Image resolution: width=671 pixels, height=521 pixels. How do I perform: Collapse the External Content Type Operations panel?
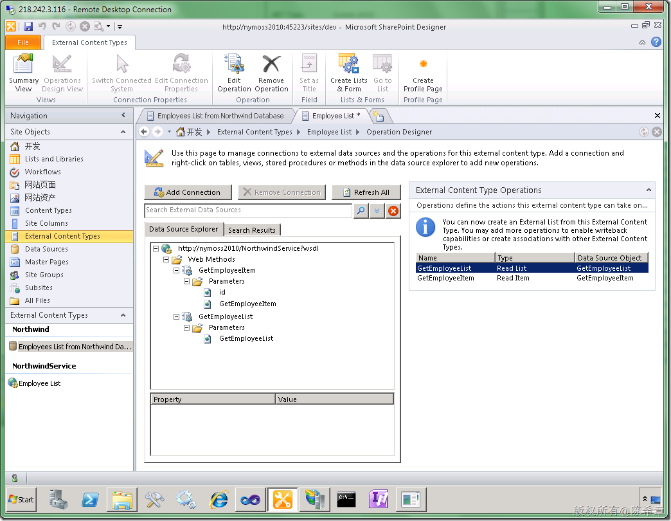point(649,190)
